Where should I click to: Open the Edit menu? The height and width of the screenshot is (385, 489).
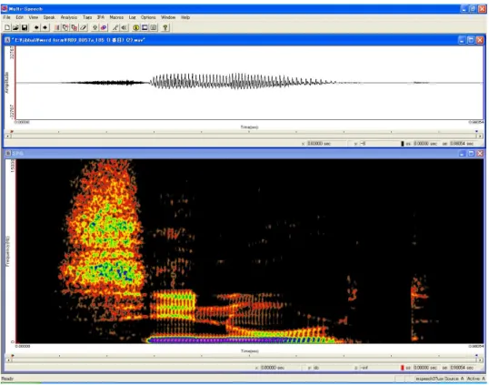[20, 17]
